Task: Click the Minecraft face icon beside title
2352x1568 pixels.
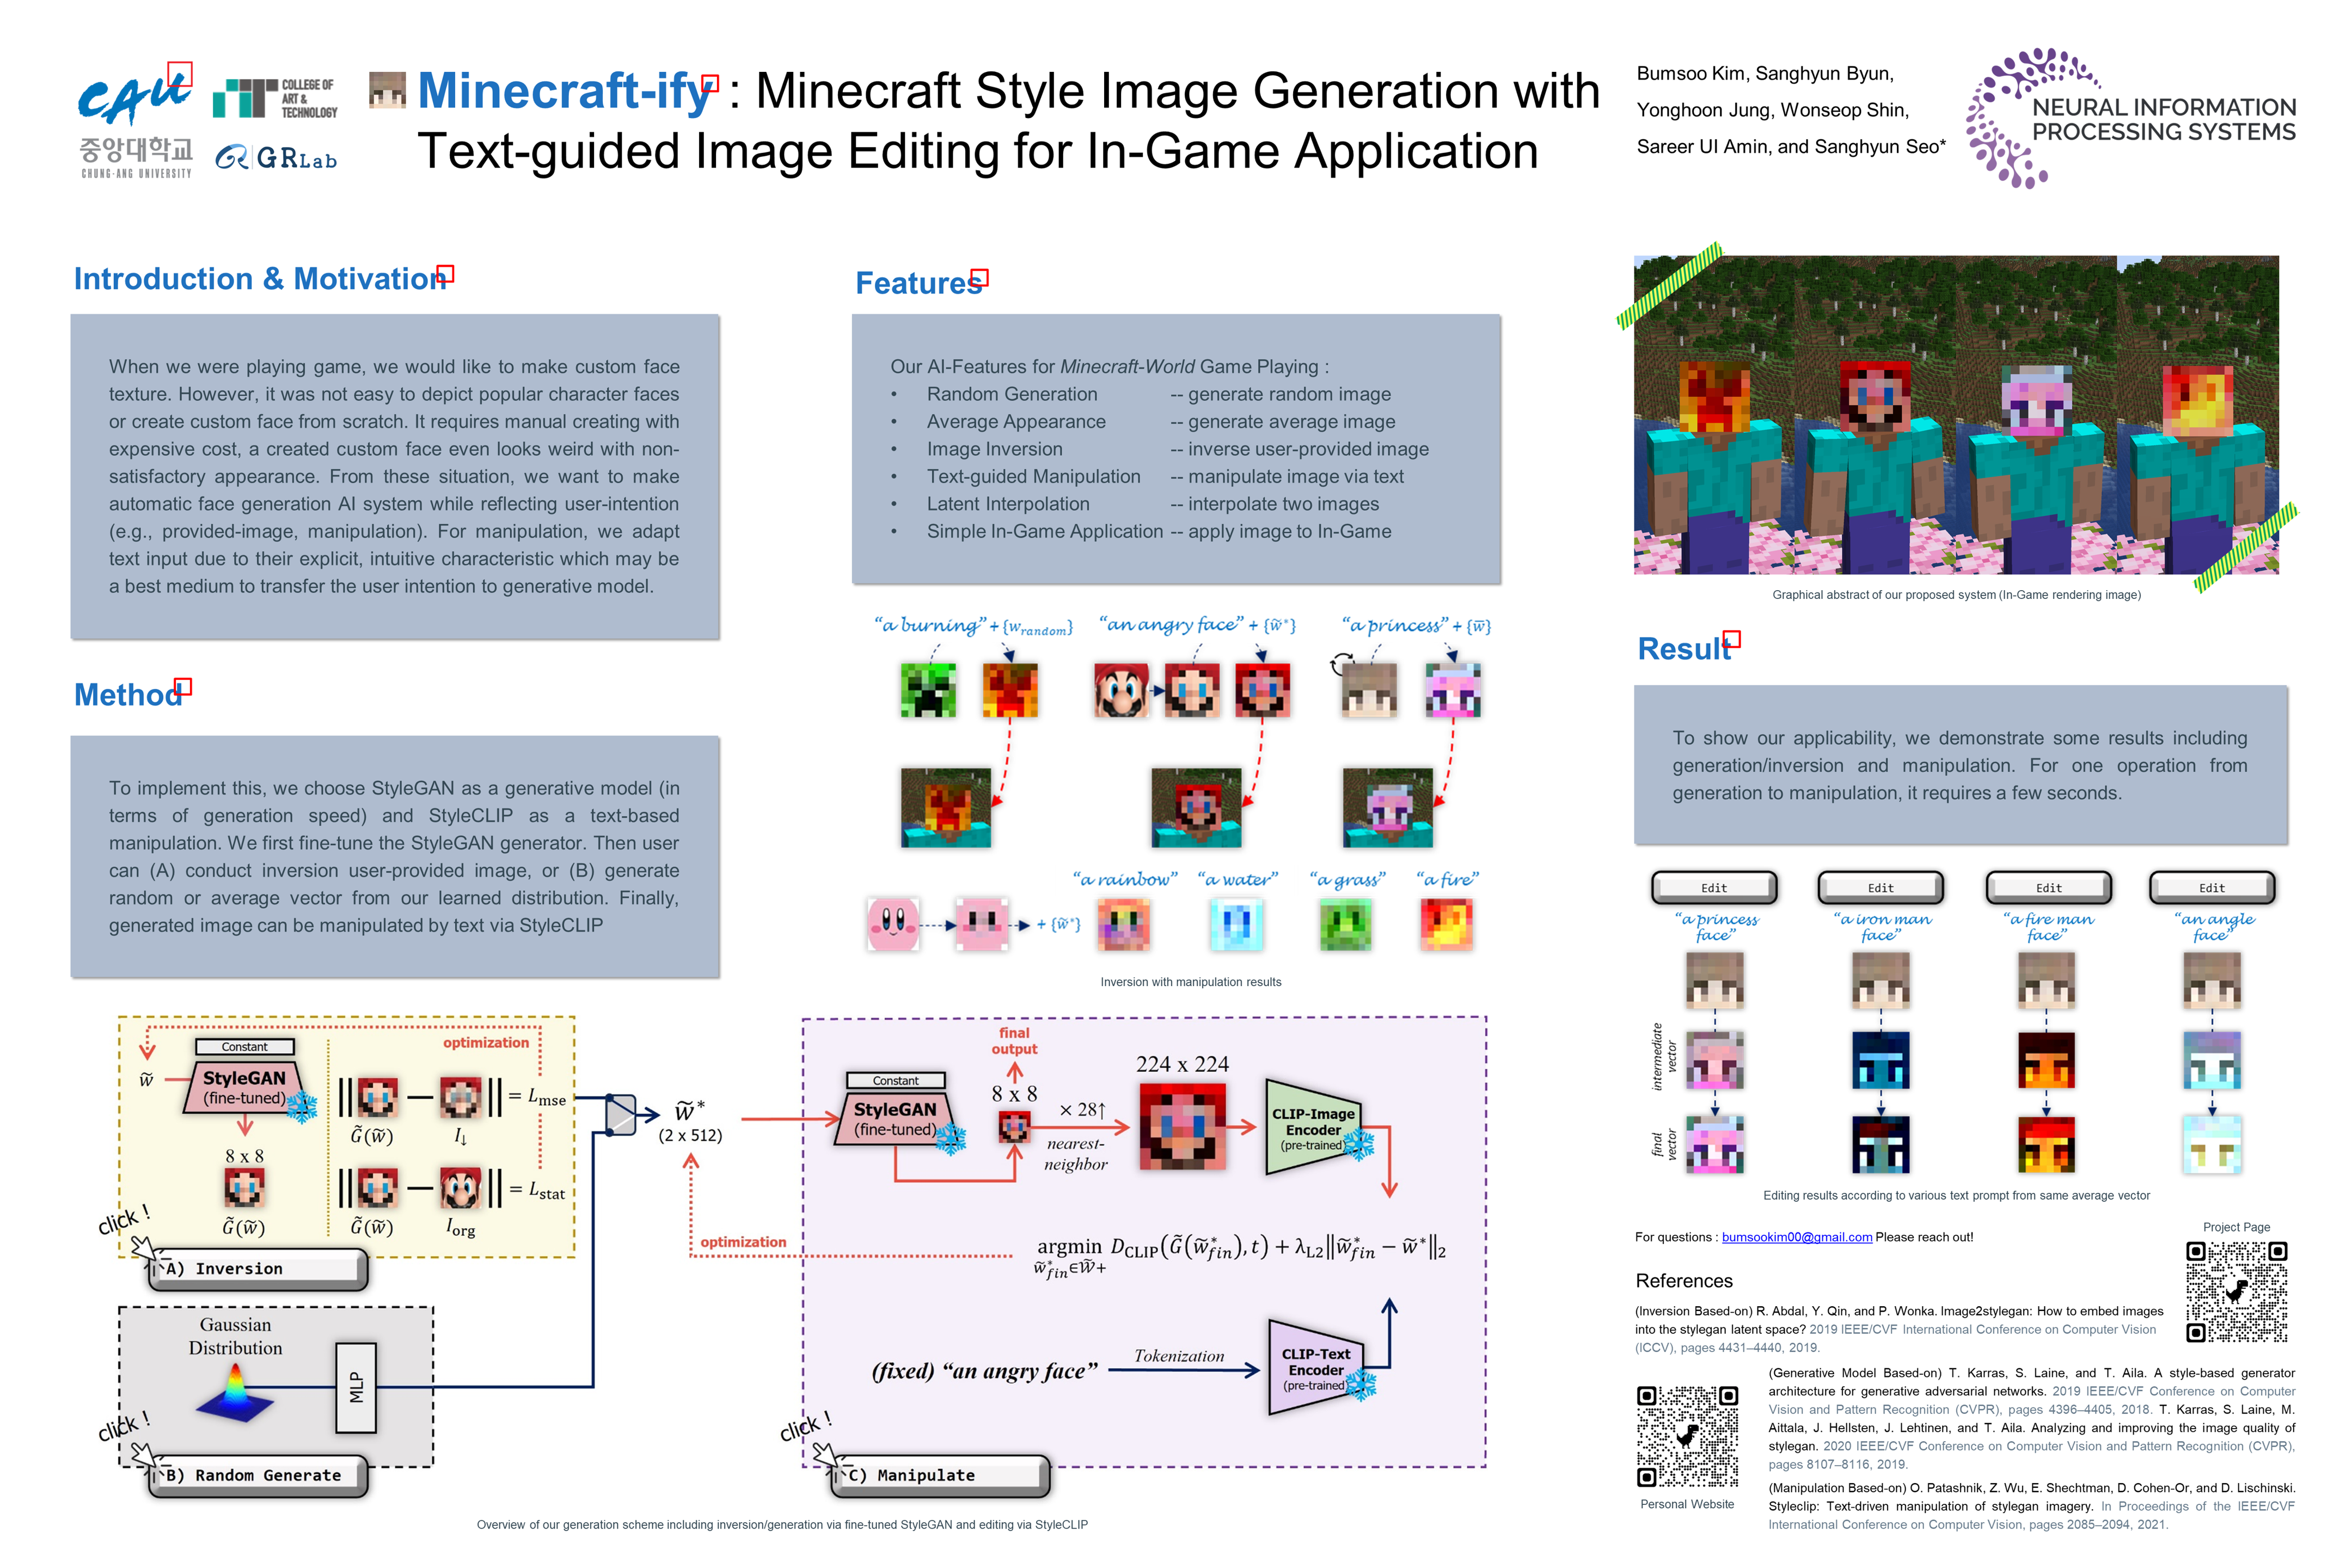Action: point(387,90)
